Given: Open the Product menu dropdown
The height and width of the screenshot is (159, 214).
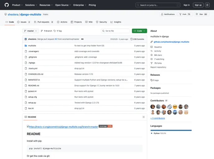Looking at the screenshot, I should point(17,5).
